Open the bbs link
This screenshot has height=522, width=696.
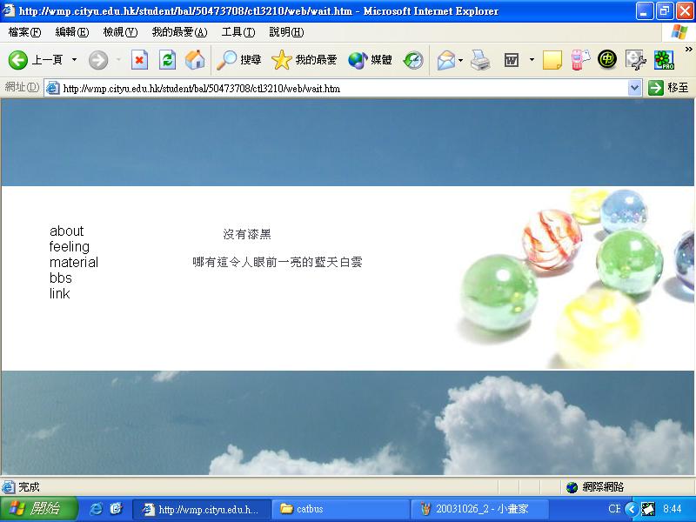pyautogui.click(x=60, y=278)
